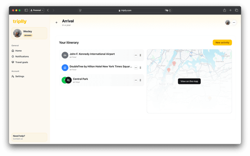The width and height of the screenshot is (250, 156).
Task: Open more options for Central Park
Action: coord(136,80)
